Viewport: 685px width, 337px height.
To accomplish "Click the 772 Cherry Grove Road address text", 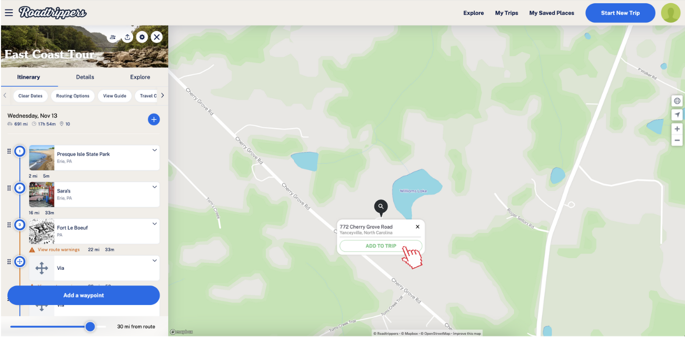I will [x=366, y=227].
